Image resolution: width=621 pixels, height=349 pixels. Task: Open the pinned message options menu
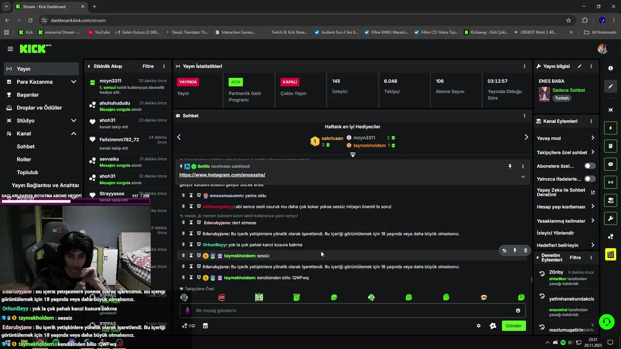click(523, 166)
